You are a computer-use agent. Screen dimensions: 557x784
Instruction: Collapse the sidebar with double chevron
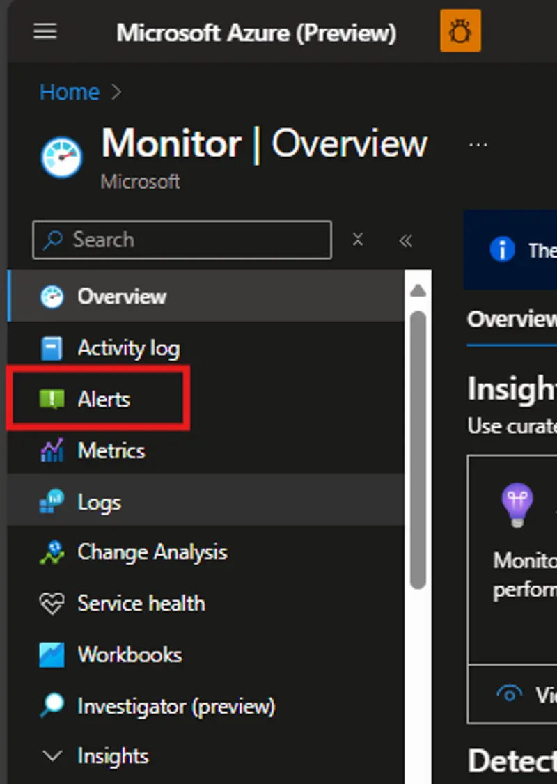point(405,240)
